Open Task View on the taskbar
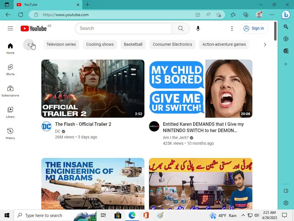This screenshot has width=294, height=221. (103, 215)
